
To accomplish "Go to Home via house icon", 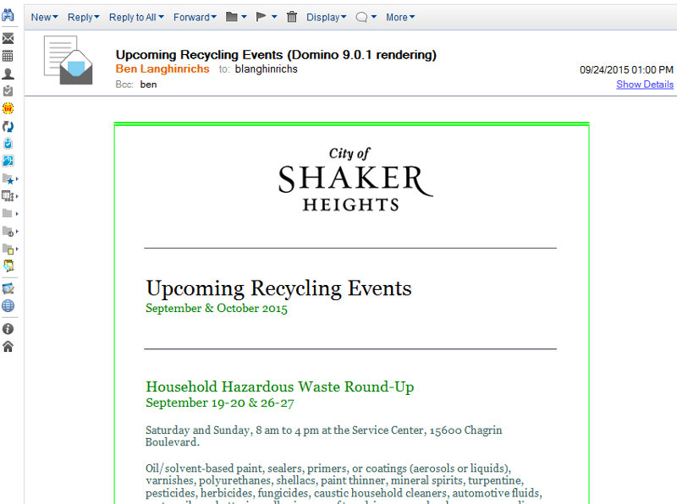I will (x=8, y=346).
